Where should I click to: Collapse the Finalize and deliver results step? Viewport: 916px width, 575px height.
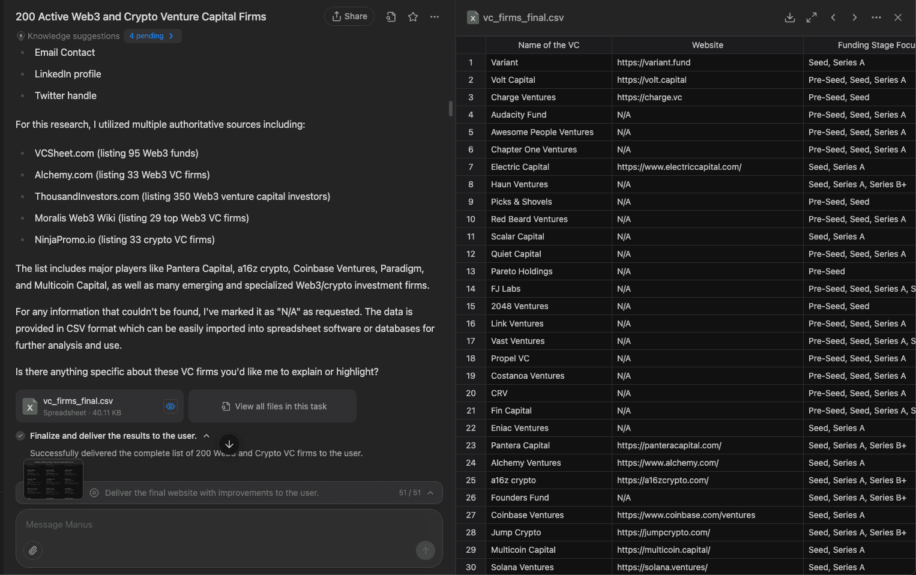click(x=206, y=436)
